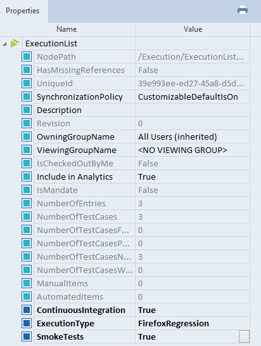Screen dimensions: 261x346
Task: Collapse the ExecutionList tree node arrow
Action: click(x=4, y=44)
